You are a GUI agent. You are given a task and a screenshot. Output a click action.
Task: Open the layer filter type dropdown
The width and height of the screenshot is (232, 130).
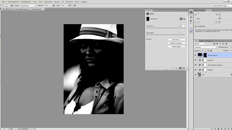pyautogui.click(x=200, y=44)
